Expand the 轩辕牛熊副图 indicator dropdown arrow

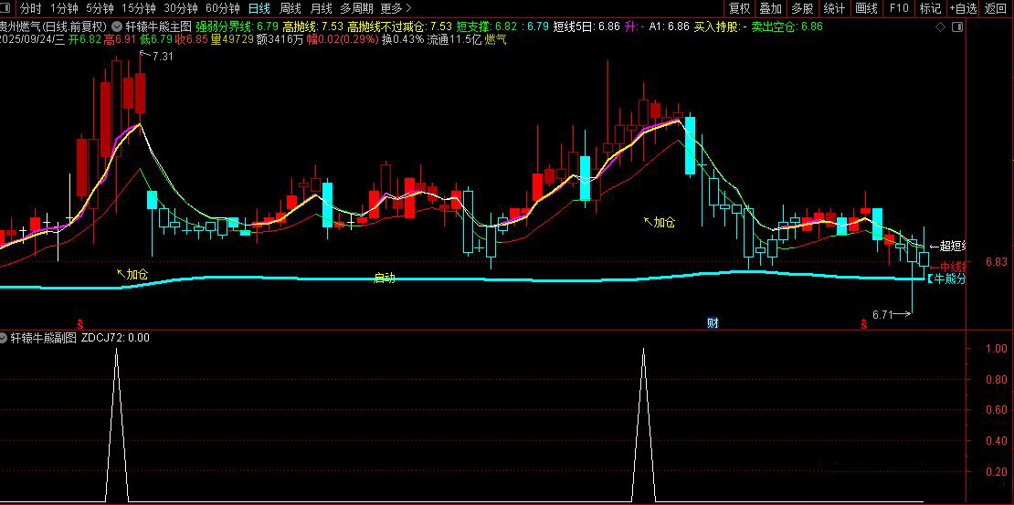(4, 338)
